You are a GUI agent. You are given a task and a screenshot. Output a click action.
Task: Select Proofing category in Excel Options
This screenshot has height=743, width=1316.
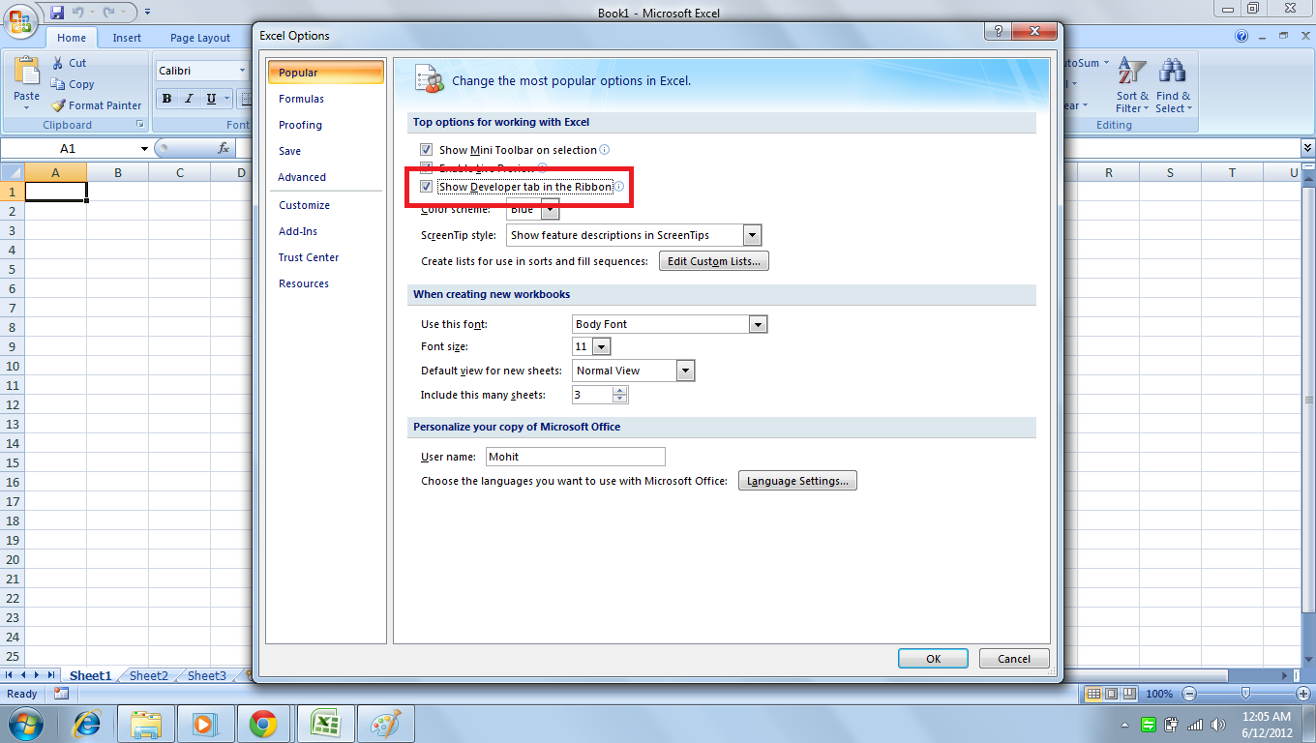(325, 125)
